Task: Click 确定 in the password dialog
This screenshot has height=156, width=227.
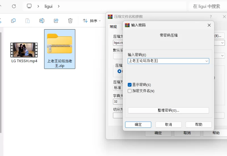Action: point(138,125)
